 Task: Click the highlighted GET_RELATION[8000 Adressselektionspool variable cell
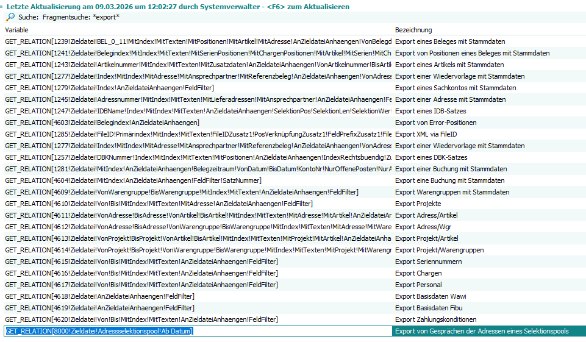point(99,331)
